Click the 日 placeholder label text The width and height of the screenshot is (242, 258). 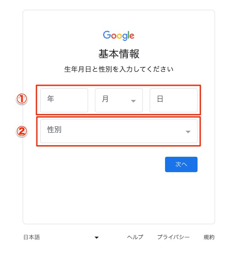[x=160, y=99]
